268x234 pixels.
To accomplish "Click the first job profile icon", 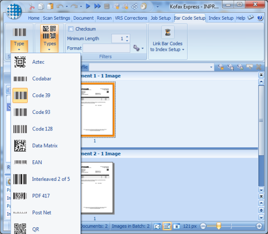I will pos(221,67).
